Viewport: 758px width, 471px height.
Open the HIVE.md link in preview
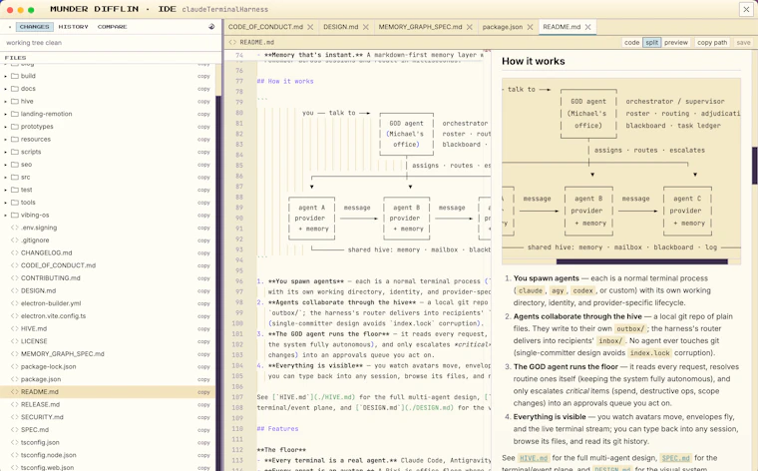tap(534, 458)
